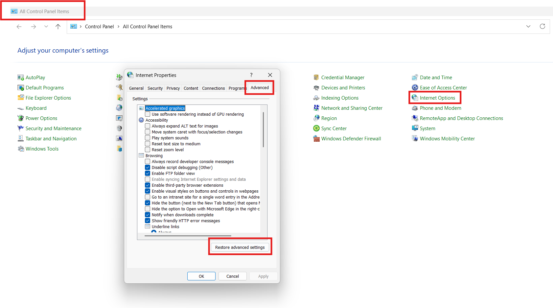Switch to the Security tab
The width and height of the screenshot is (553, 308).
[x=155, y=88]
